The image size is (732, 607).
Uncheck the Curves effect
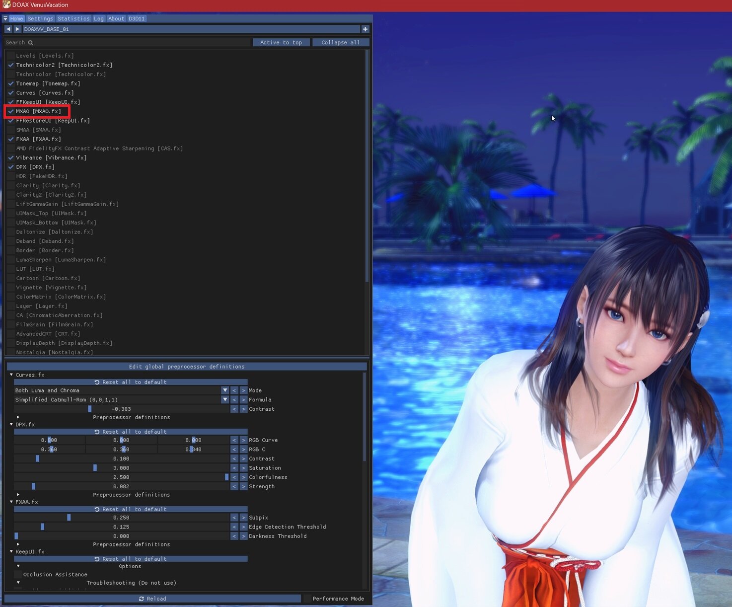pyautogui.click(x=10, y=93)
